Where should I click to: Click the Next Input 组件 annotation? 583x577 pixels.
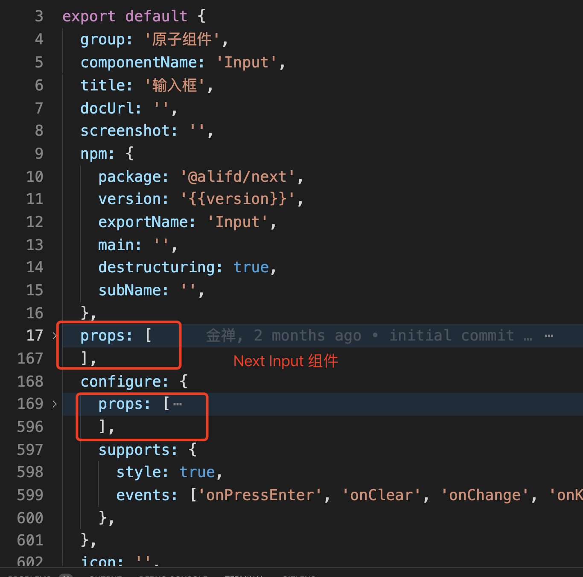pos(285,361)
